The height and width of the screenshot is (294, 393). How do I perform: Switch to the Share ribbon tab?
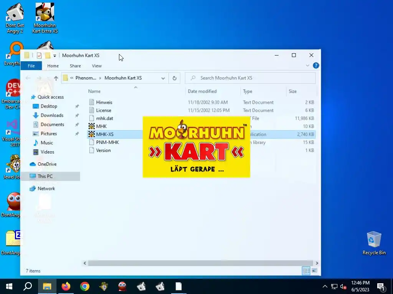pos(75,66)
